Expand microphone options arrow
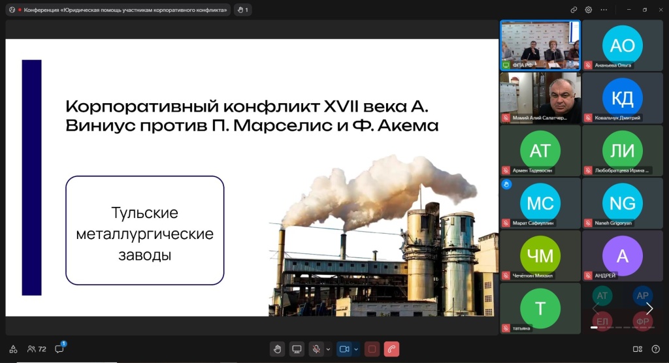Image resolution: width=669 pixels, height=363 pixels. [328, 349]
